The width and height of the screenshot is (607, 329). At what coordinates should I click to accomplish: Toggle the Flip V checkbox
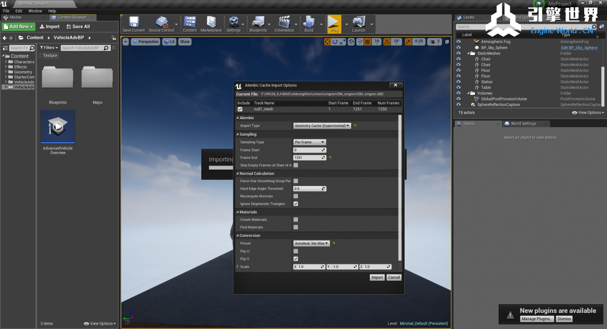(296, 259)
